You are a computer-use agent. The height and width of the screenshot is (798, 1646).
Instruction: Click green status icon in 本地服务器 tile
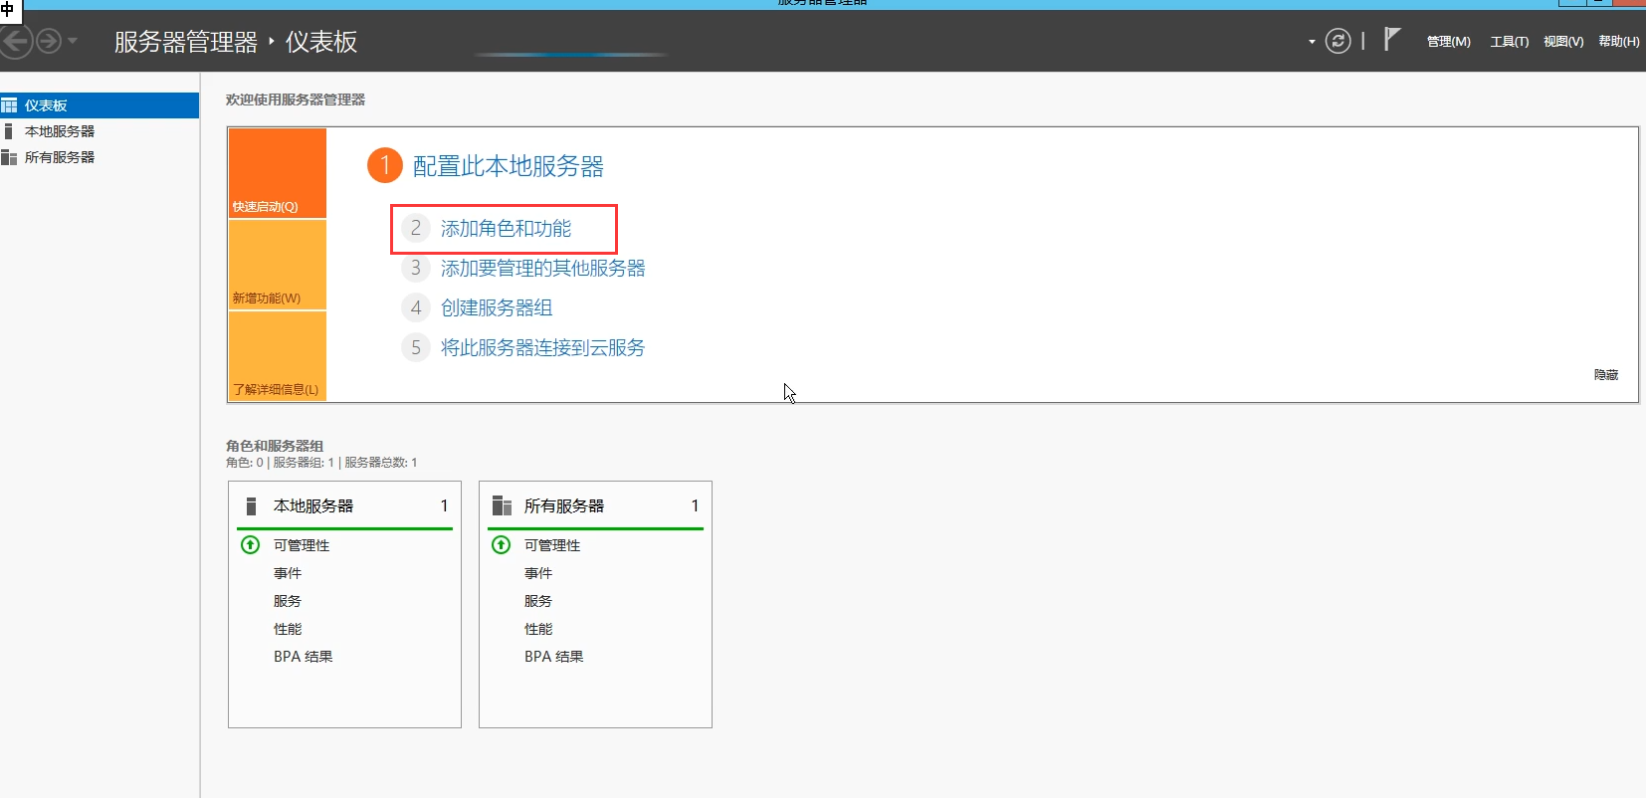click(251, 544)
